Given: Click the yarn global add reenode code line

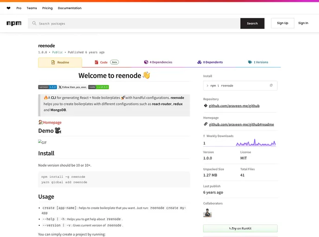Looking at the screenshot, I should click(x=64, y=182).
